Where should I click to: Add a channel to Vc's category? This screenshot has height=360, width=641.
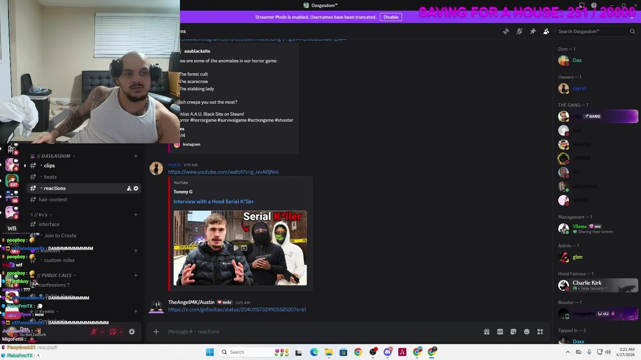(x=136, y=215)
